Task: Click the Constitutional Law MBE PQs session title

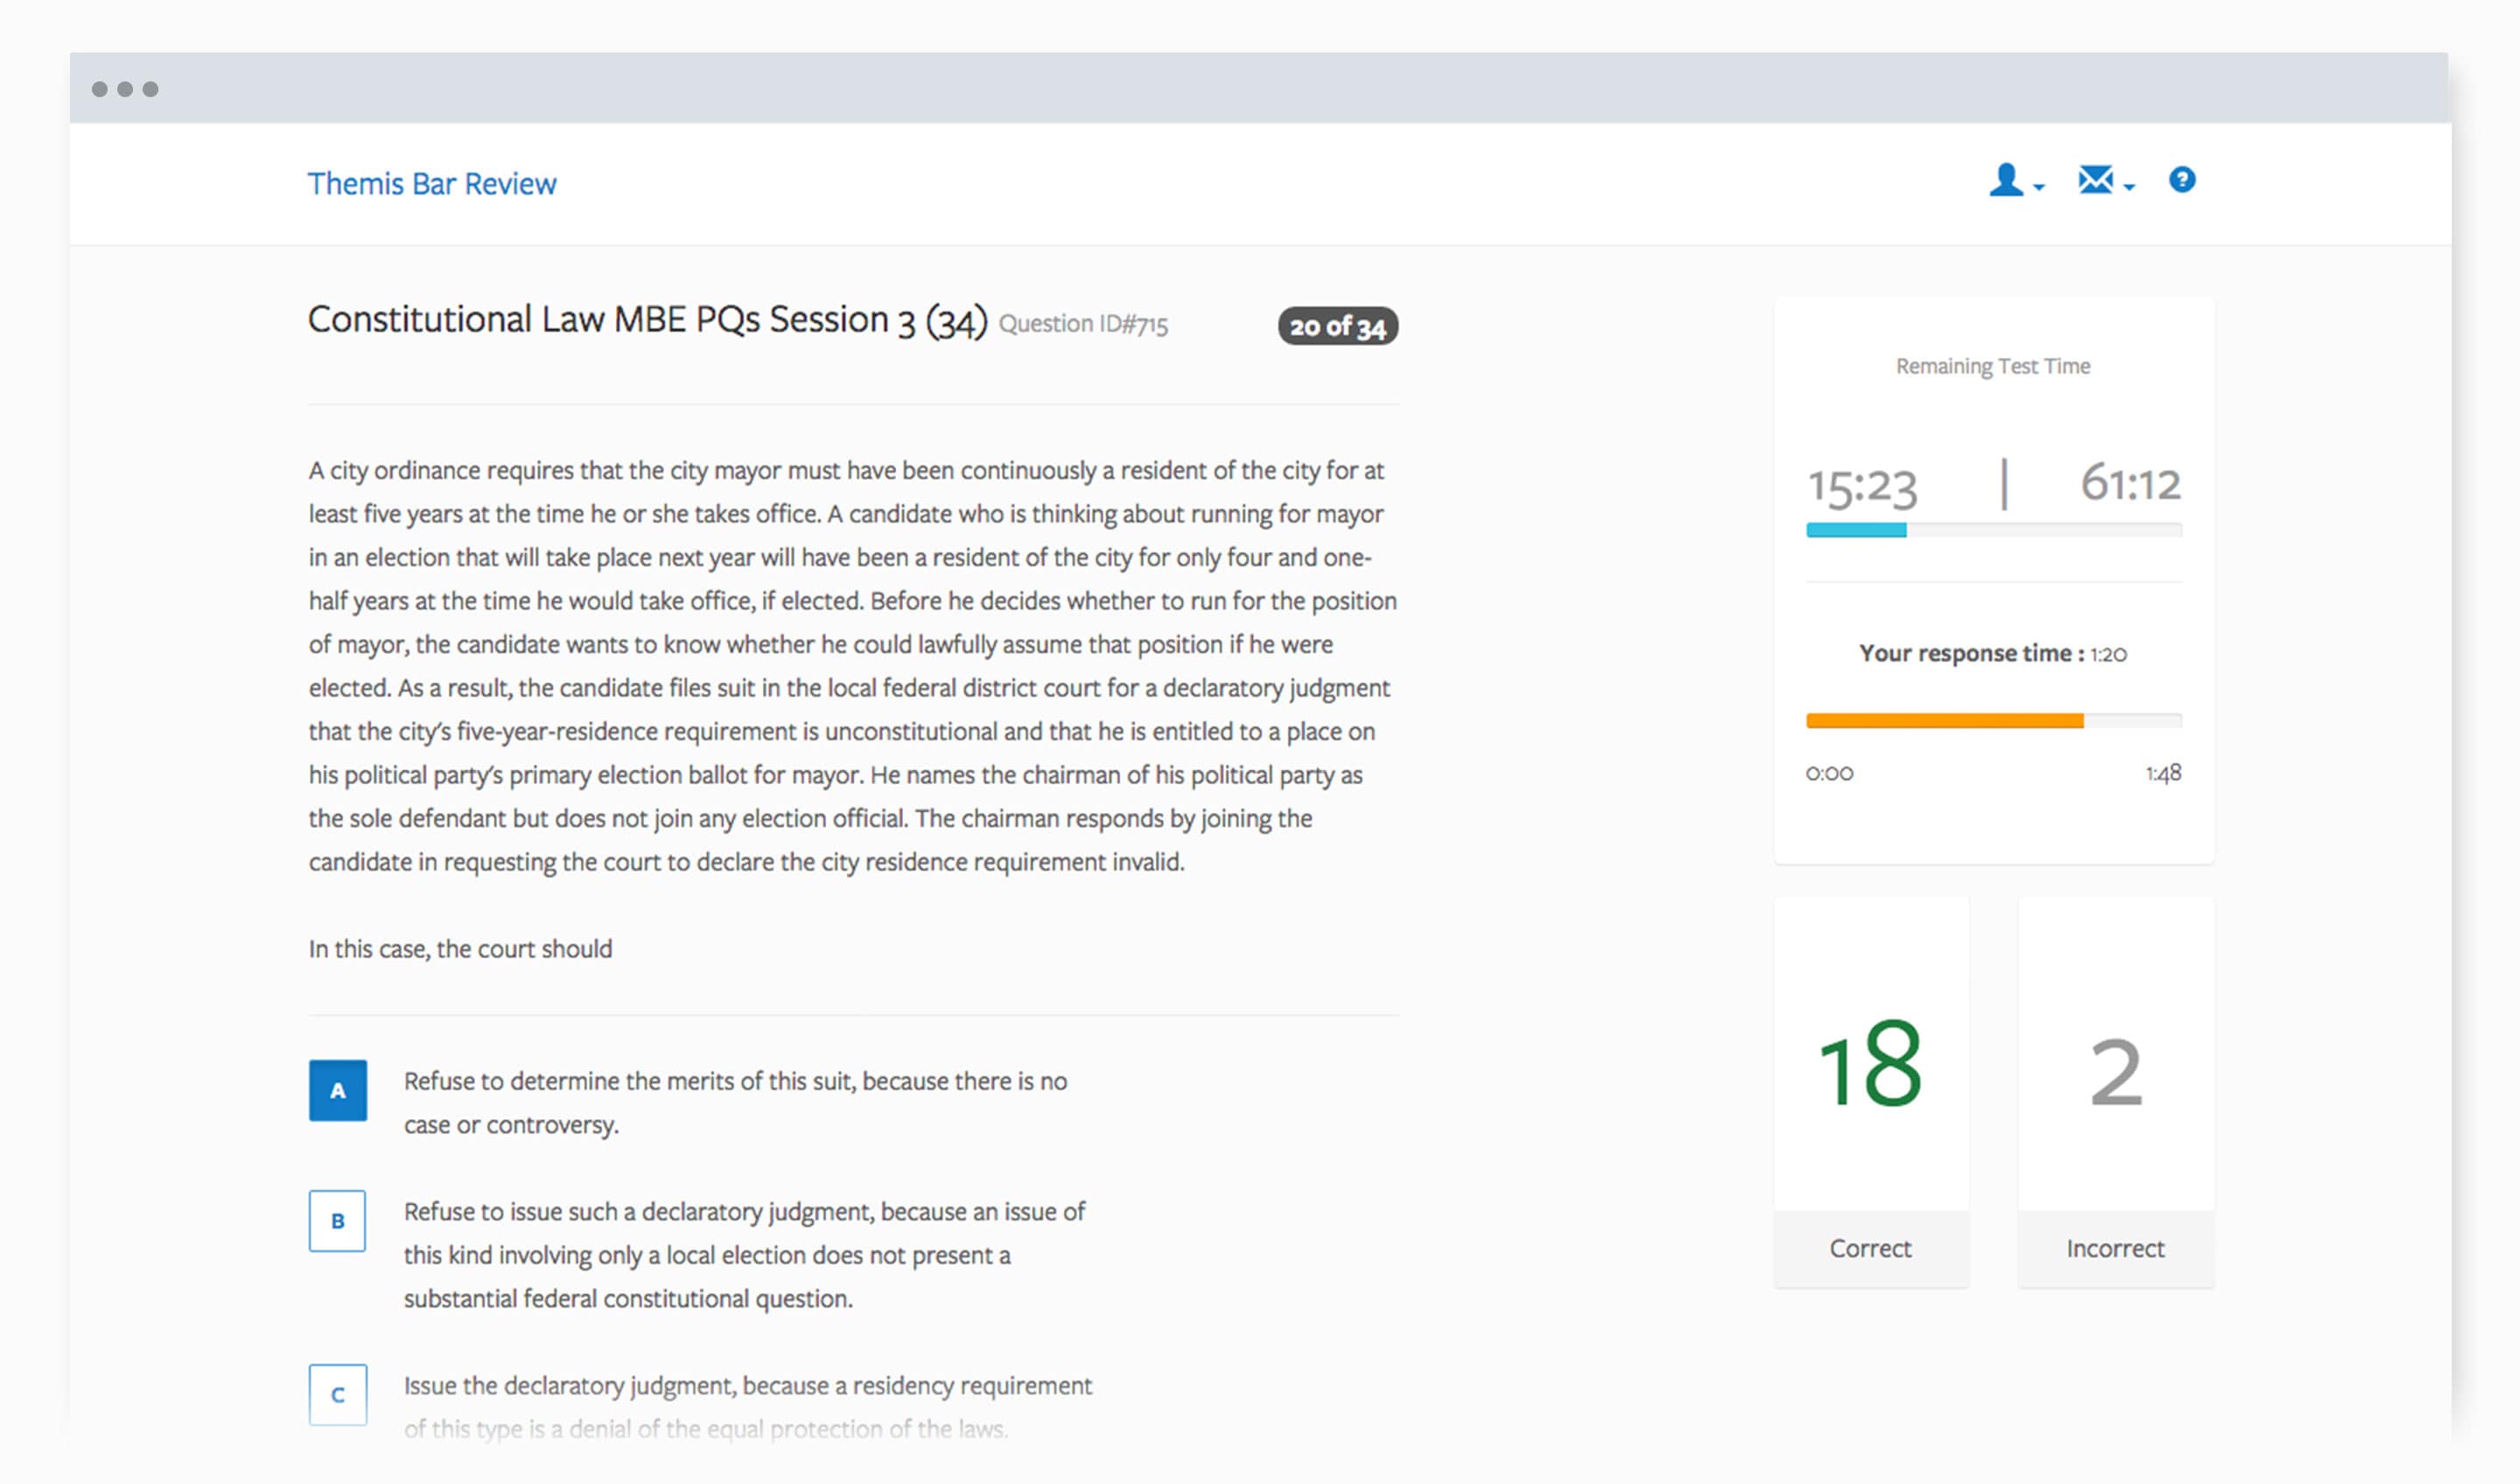Action: point(647,320)
